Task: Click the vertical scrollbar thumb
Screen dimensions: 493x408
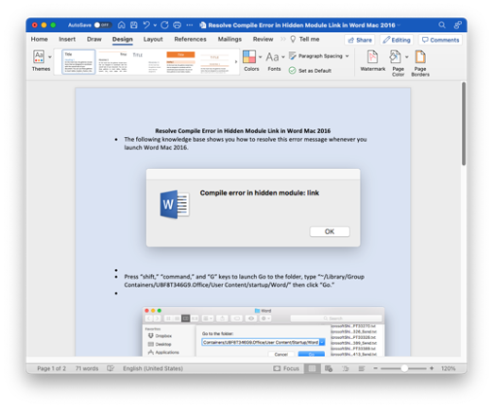Action: [464, 124]
